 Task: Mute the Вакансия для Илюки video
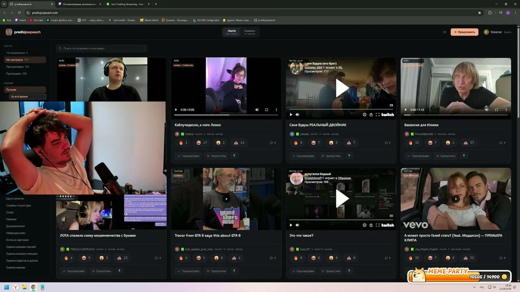point(486,109)
